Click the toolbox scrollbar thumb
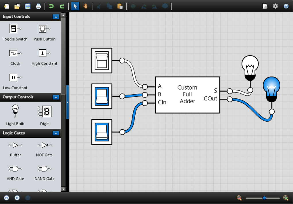 click(63, 56)
